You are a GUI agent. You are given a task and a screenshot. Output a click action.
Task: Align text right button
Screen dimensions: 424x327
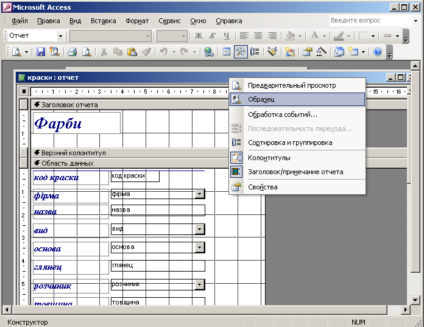(x=272, y=35)
